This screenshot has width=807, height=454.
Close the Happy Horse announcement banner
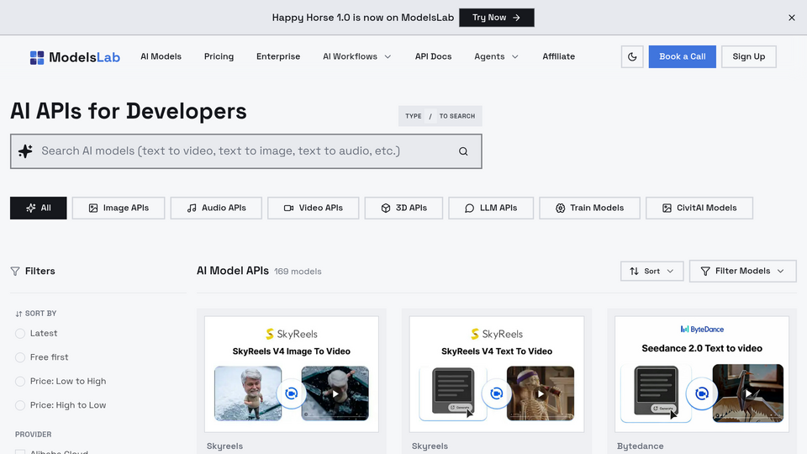click(x=792, y=18)
